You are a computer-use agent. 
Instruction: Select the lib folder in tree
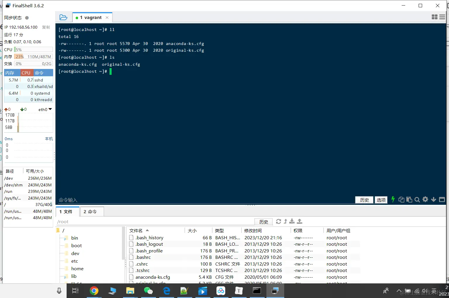coord(74,276)
